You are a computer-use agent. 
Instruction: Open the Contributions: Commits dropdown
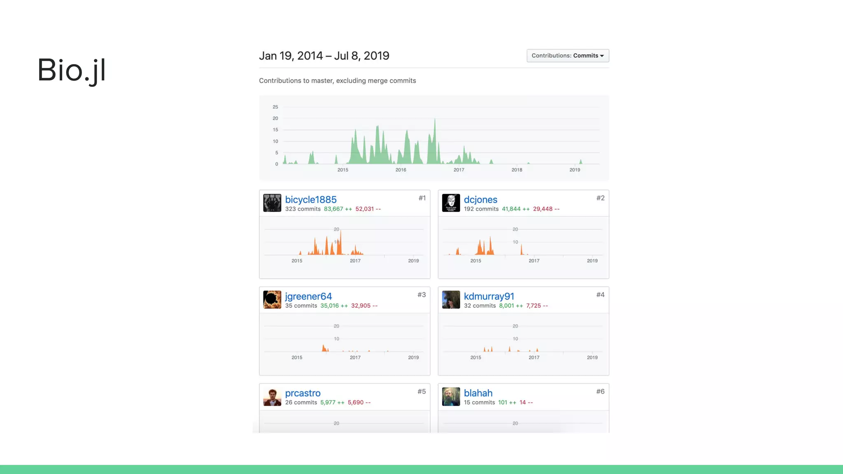click(x=567, y=56)
